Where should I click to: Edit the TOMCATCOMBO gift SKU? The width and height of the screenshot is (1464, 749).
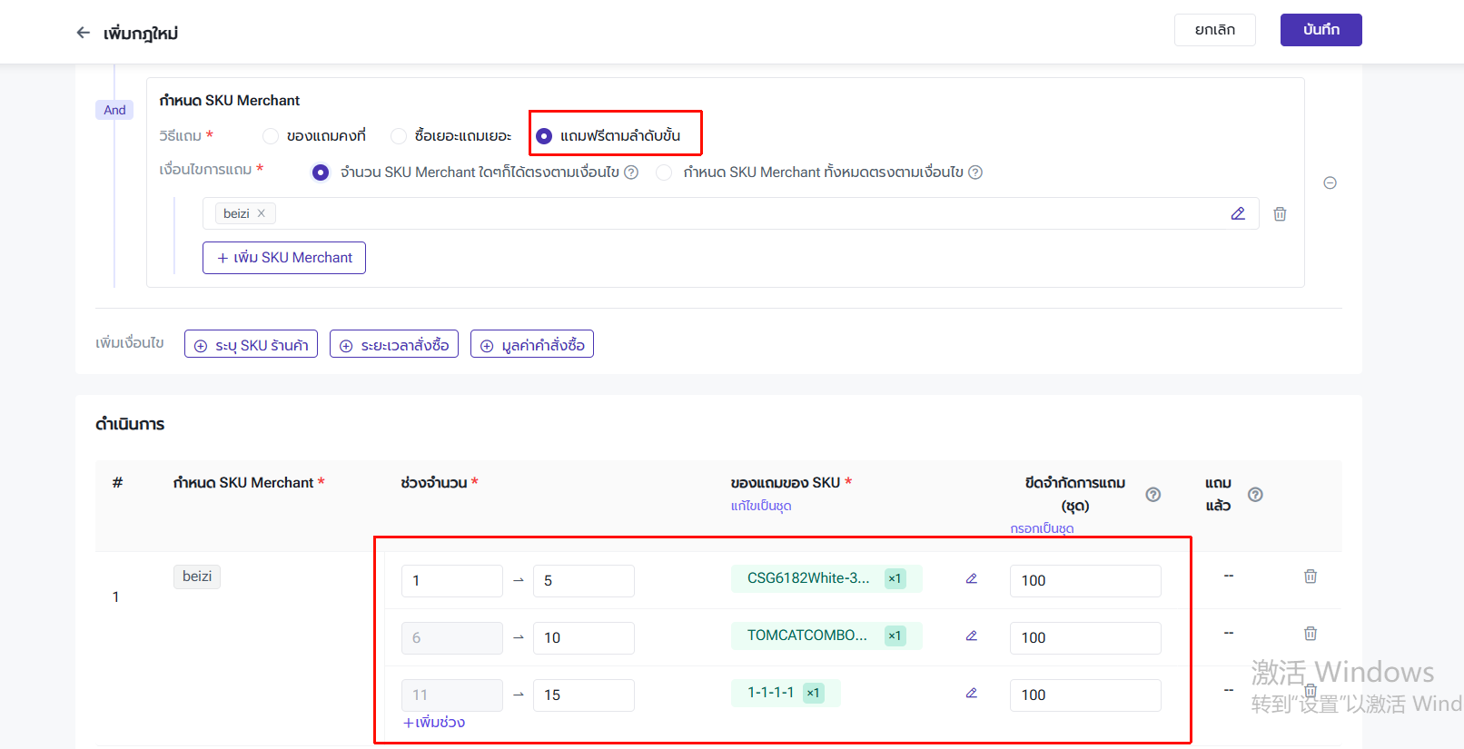971,636
